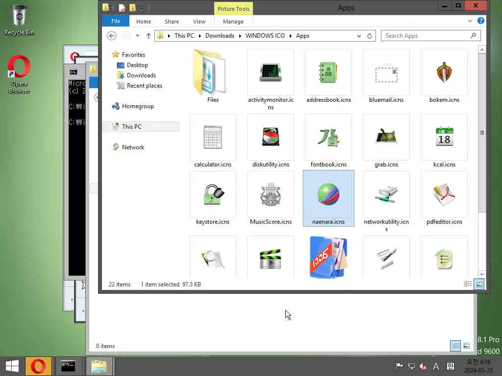The image size is (502, 376).
Task: Select fontbook.icns file icon
Action: click(328, 137)
